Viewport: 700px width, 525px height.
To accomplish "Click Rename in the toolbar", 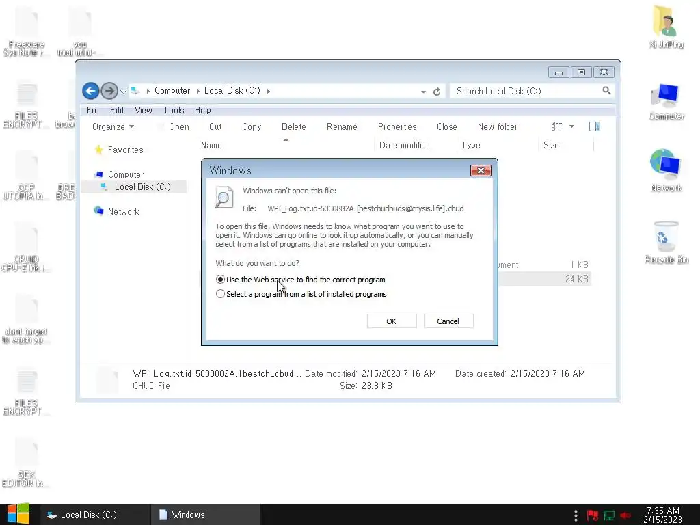I will (342, 126).
